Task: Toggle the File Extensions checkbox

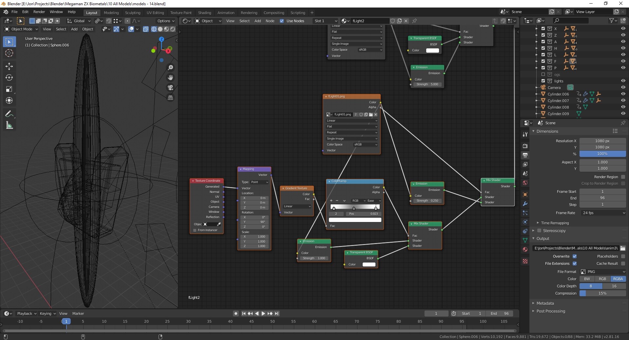Action: pyautogui.click(x=575, y=263)
